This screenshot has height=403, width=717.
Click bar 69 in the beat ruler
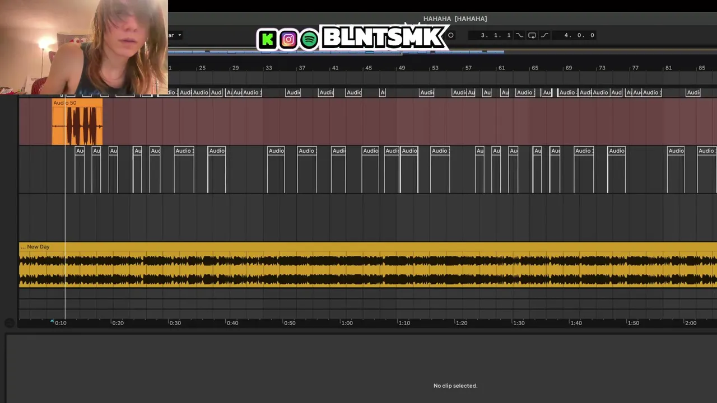point(569,68)
